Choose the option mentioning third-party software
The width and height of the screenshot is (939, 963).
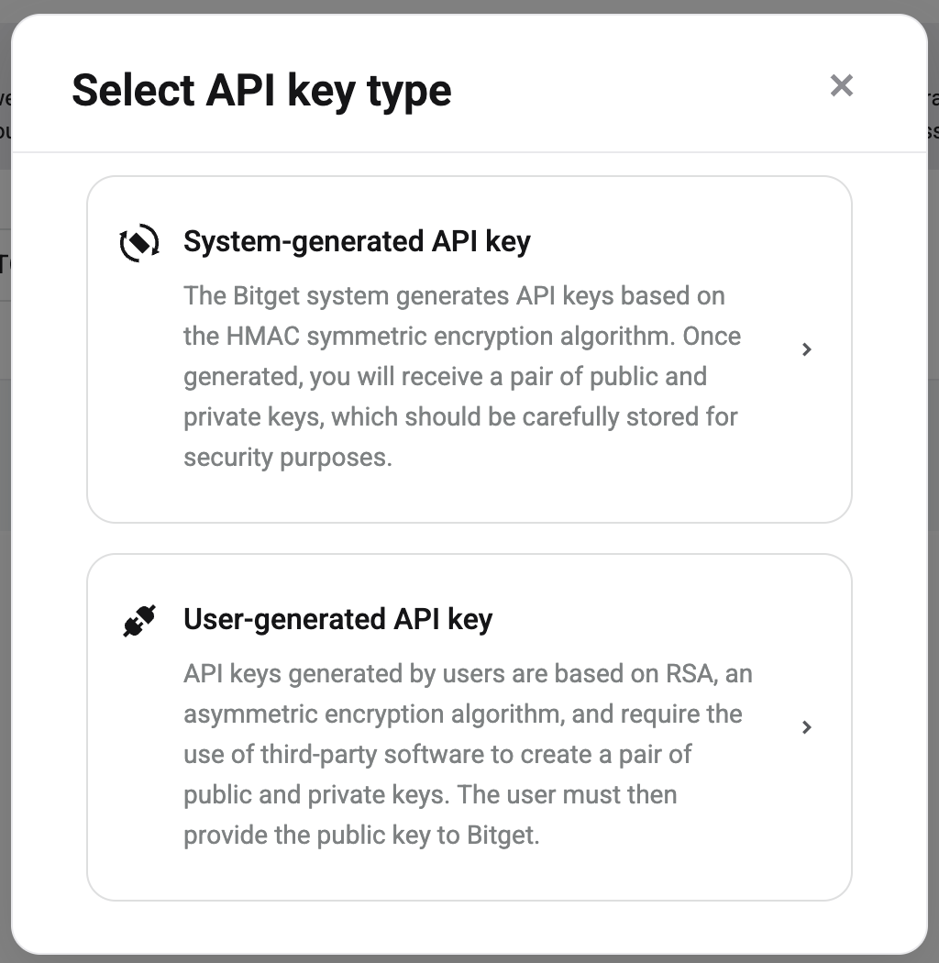pyautogui.click(x=469, y=727)
